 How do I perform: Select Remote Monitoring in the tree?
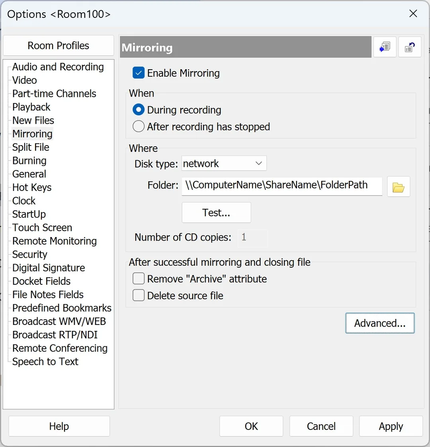tap(55, 241)
